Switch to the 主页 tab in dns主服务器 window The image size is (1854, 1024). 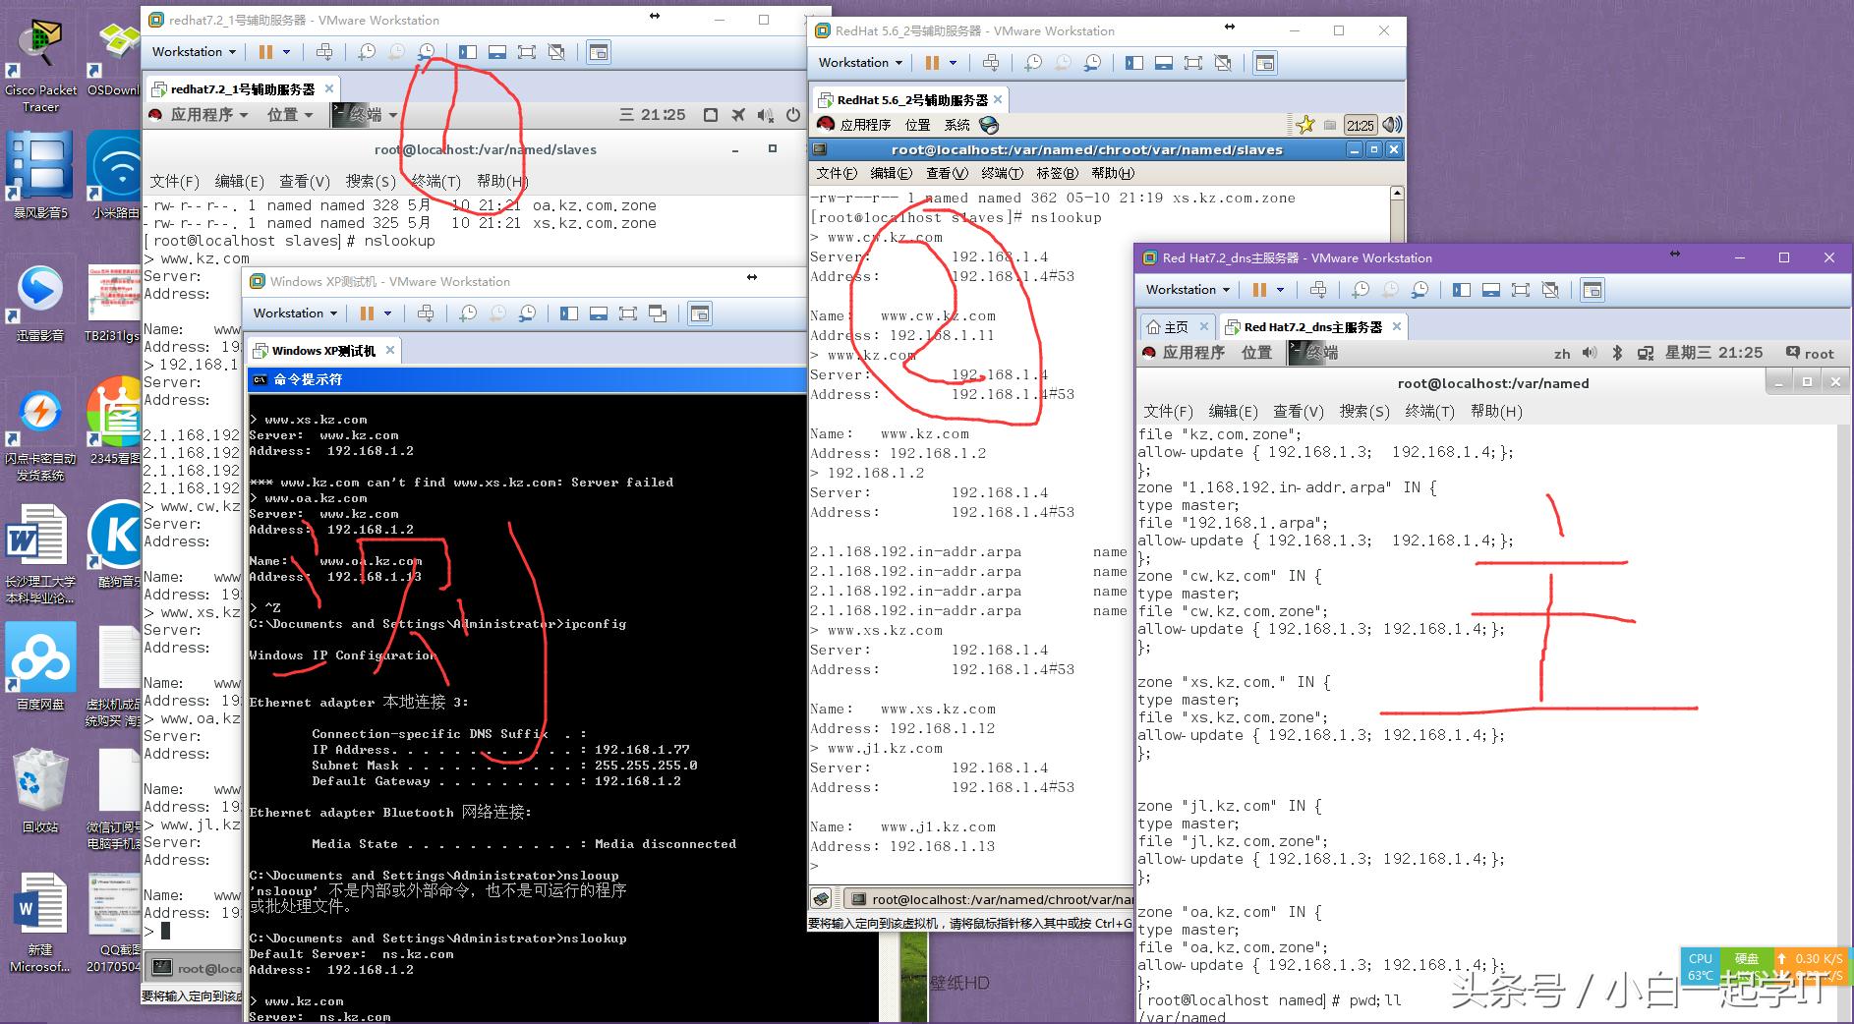point(1176,326)
